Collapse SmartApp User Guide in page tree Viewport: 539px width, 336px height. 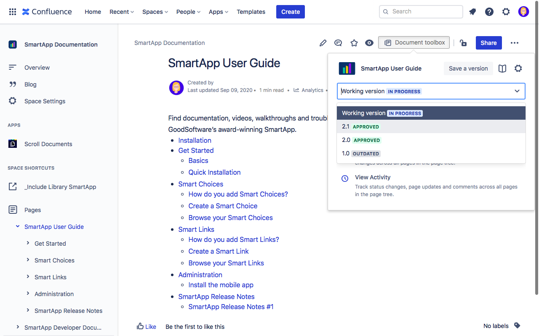coord(17,226)
